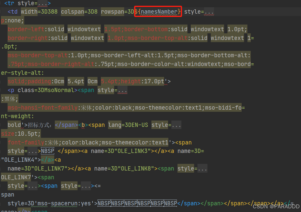Click the ':黑体;' line

pos(10,99)
